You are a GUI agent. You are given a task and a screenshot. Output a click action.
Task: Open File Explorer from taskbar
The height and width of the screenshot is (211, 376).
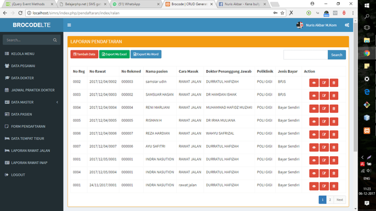(367, 40)
